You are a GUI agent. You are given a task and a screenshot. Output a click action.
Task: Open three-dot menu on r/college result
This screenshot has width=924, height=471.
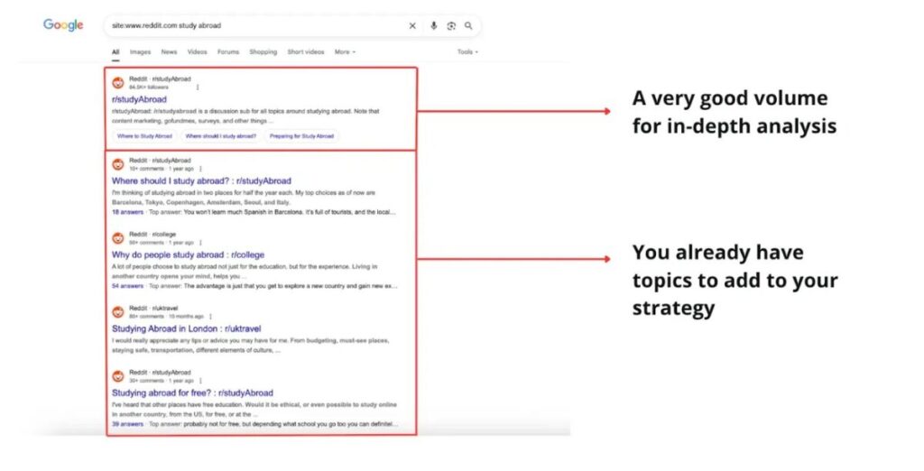[200, 243]
